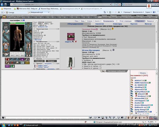
Task: Open the Страница dropdown menu
Action: (x=127, y=12)
